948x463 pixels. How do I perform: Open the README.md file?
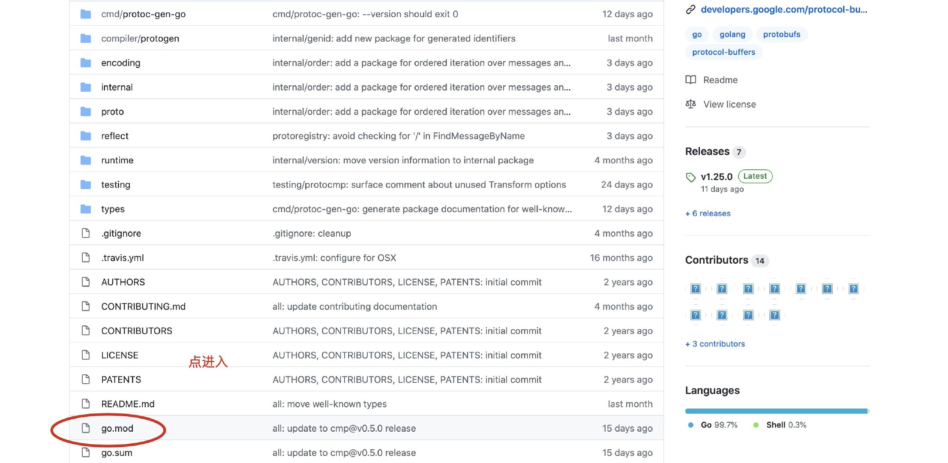click(x=128, y=404)
